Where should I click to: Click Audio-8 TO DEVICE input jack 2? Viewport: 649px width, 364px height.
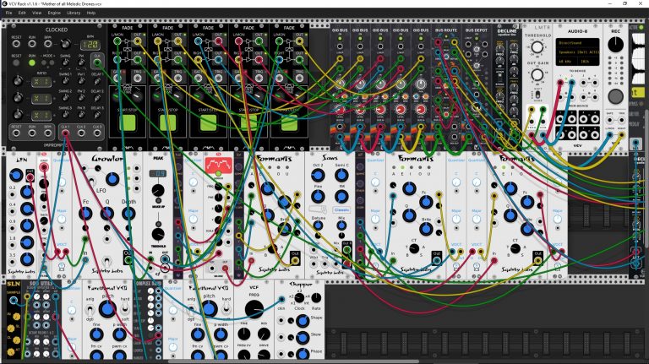pyautogui.click(x=572, y=83)
